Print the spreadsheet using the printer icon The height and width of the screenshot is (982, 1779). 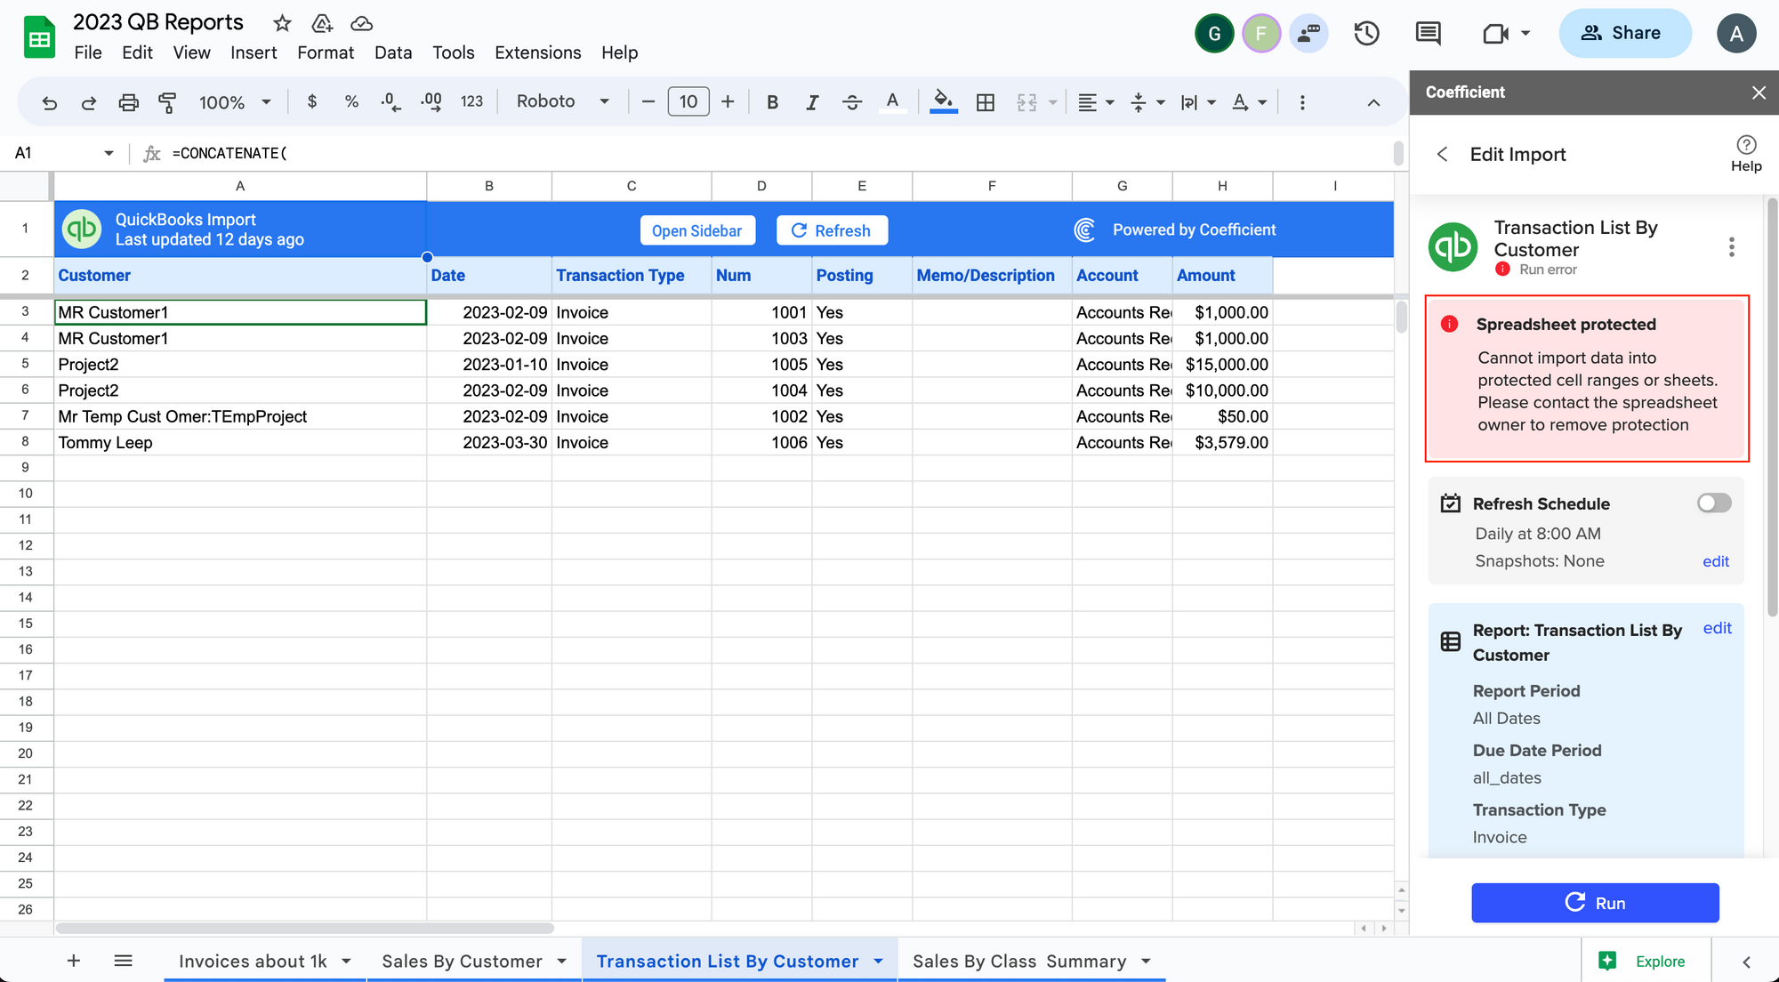(128, 102)
